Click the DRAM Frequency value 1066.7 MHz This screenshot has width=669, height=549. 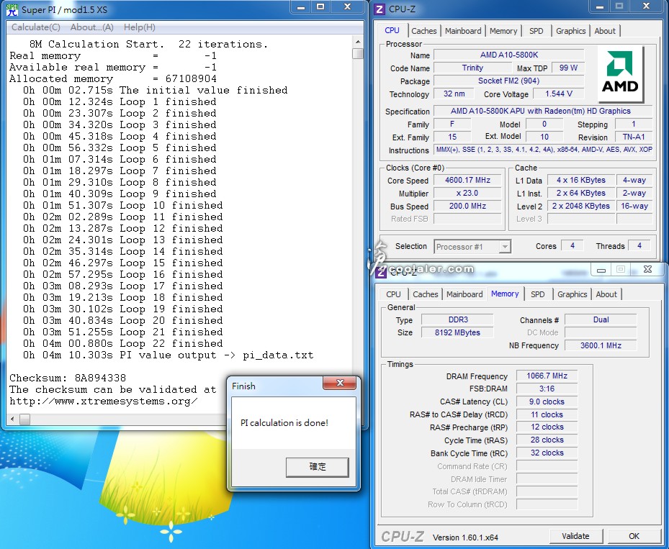(547, 376)
